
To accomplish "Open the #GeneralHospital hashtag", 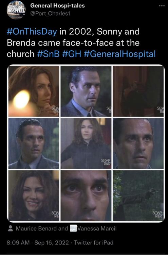I will pyautogui.click(x=119, y=54).
